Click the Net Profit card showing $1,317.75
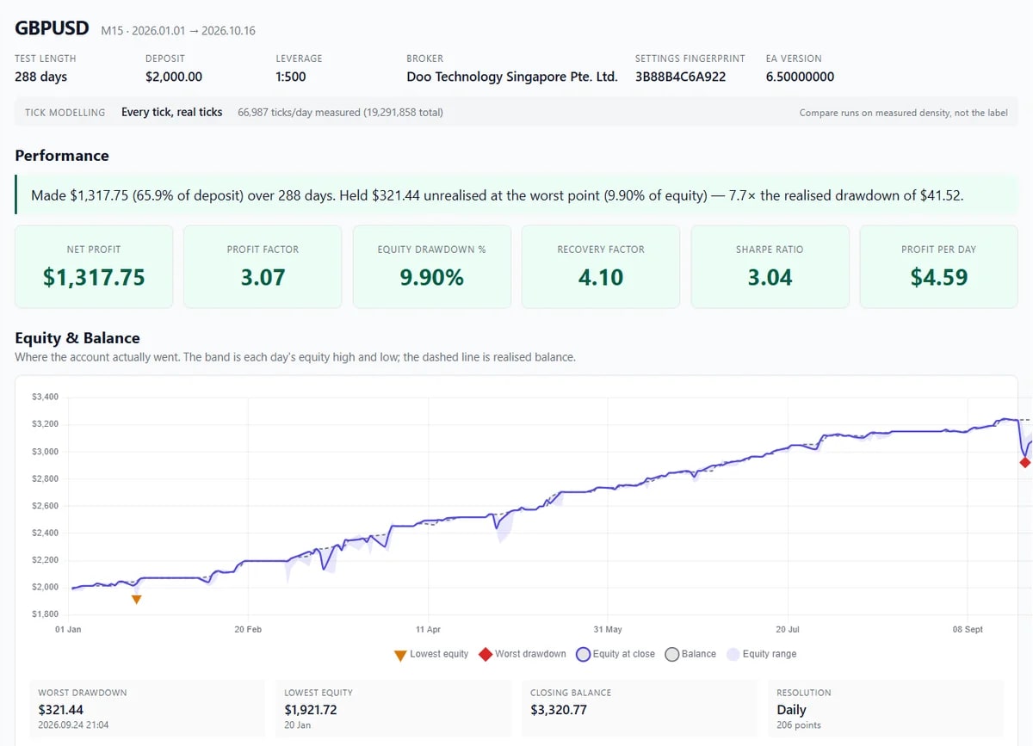This screenshot has height=746, width=1033. tap(94, 267)
